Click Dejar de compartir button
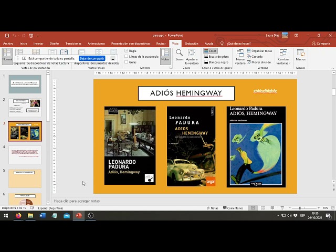The width and height of the screenshot is (336, 252). tap(92, 58)
